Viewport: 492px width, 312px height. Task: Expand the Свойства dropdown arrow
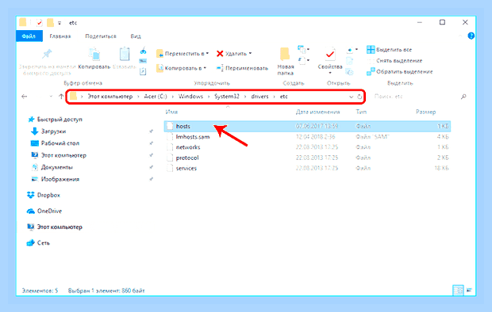coord(330,73)
